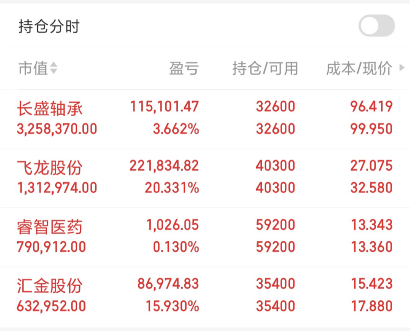The image size is (410, 331).
Task: Click 睿智医药 market value 790,912.00
Action: (51, 247)
